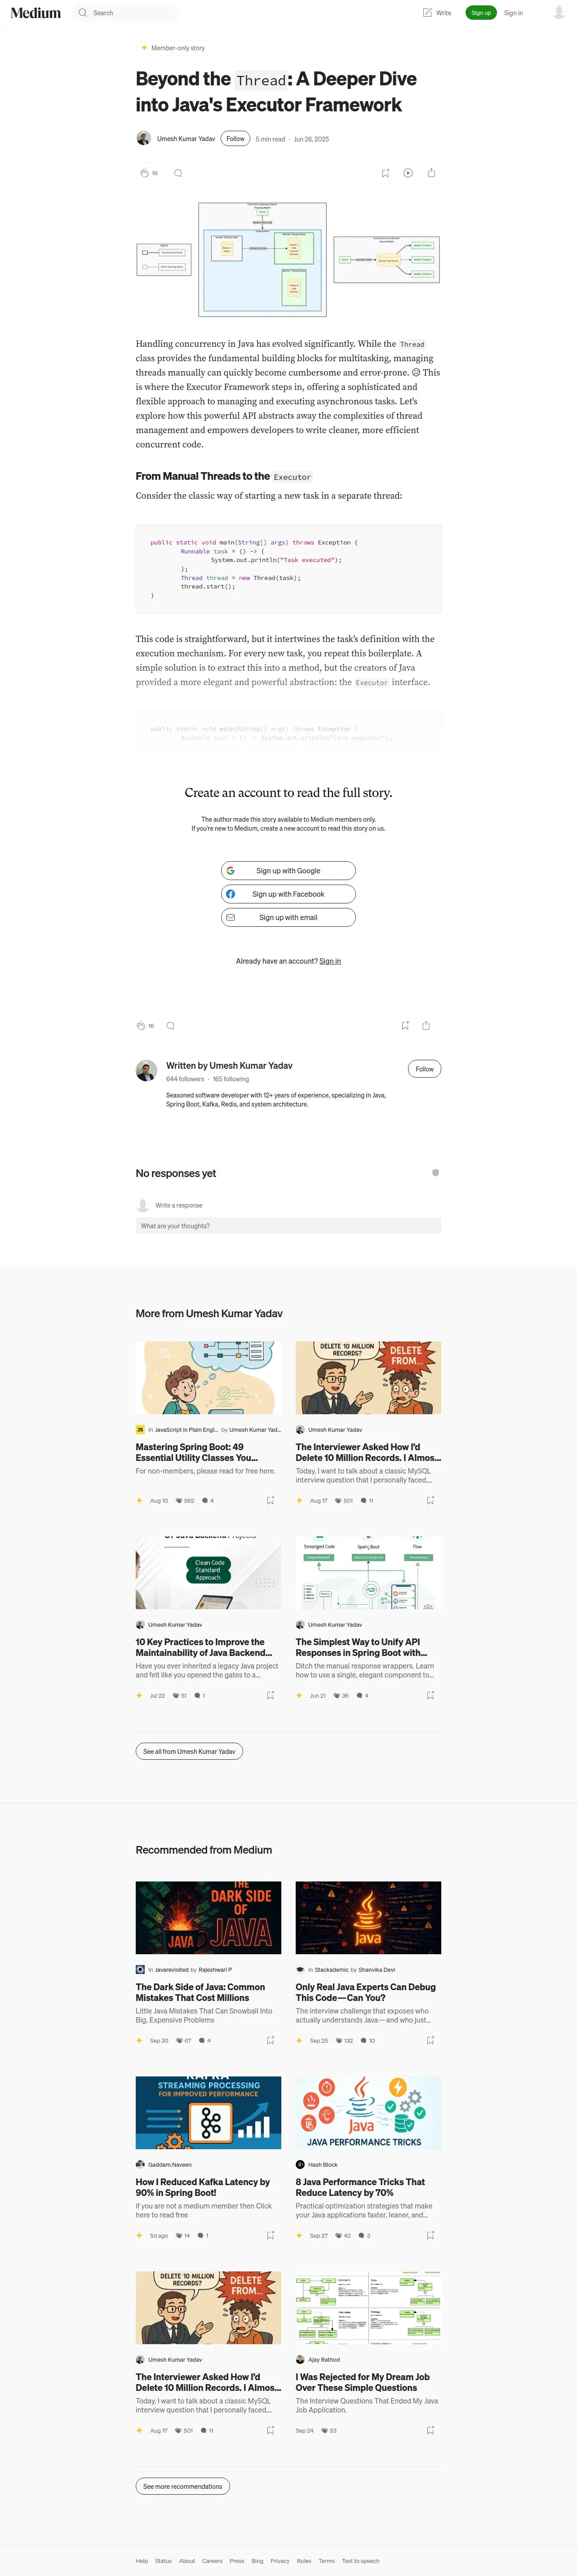
Task: Share the story using top share icon
Action: 431,173
